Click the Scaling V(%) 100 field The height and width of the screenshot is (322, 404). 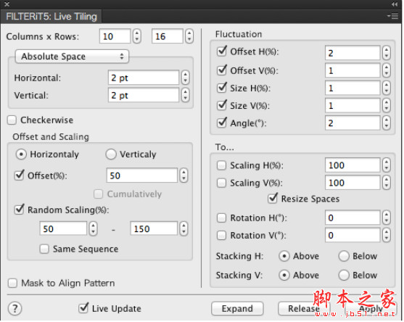[x=353, y=182]
